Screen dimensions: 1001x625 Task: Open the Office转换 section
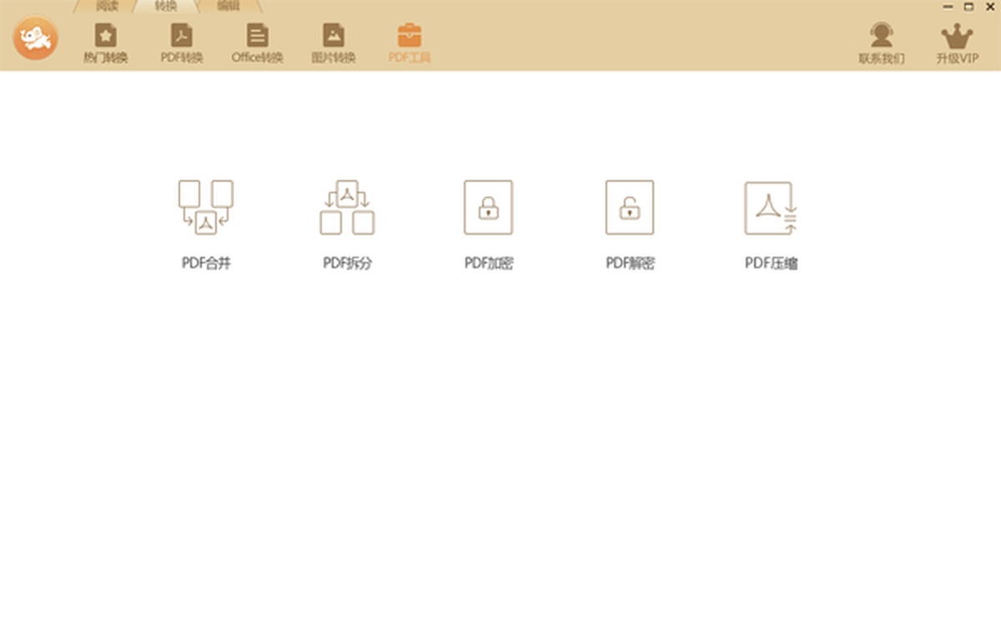pos(257,36)
